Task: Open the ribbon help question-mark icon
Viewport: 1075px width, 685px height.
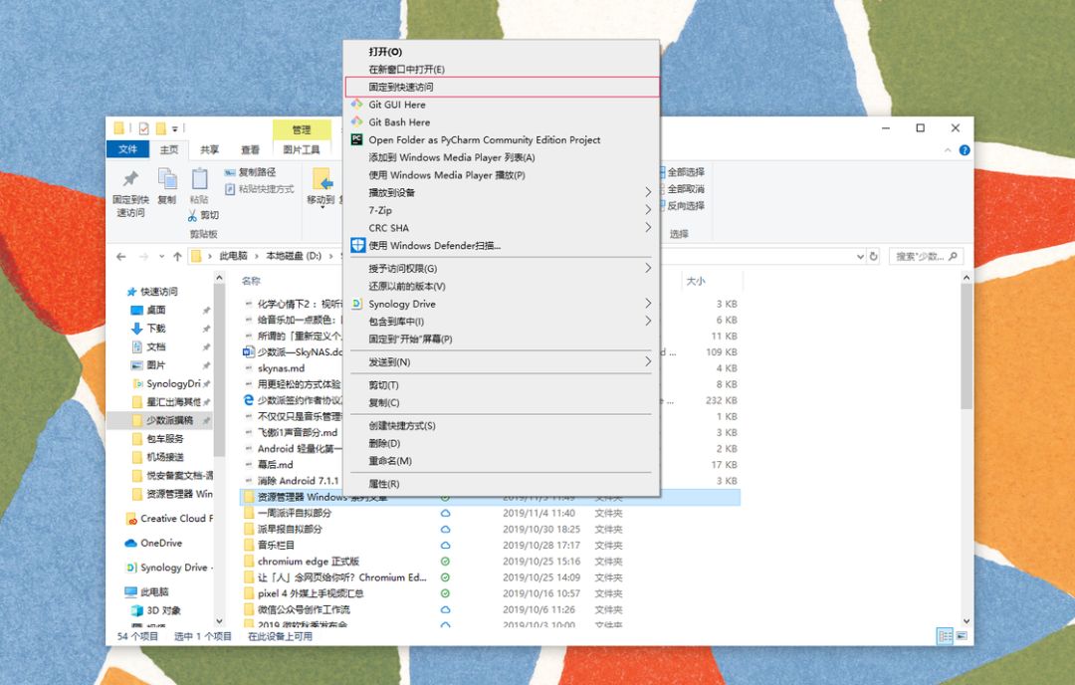Action: 964,150
